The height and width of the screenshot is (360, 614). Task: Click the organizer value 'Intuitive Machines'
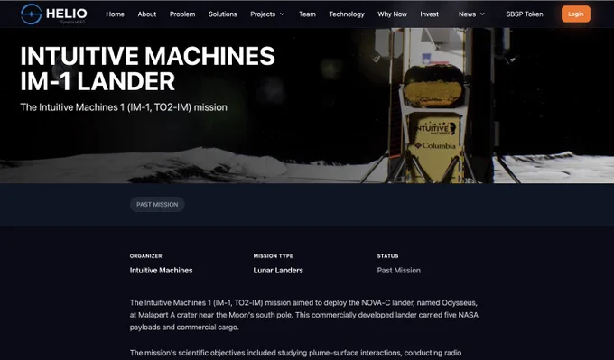click(161, 271)
